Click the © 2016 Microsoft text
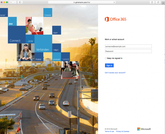Viewport: 165px width, 134px height. click(x=111, y=129)
